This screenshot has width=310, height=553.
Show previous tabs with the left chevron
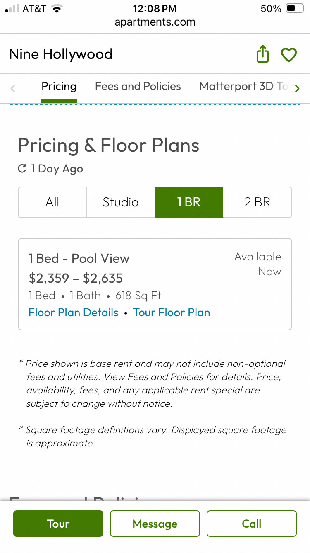[13, 88]
